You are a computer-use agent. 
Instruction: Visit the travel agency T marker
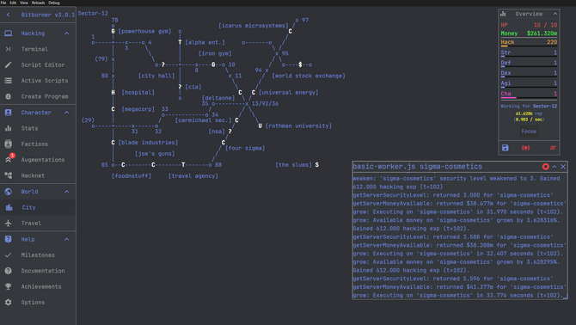pos(183,165)
